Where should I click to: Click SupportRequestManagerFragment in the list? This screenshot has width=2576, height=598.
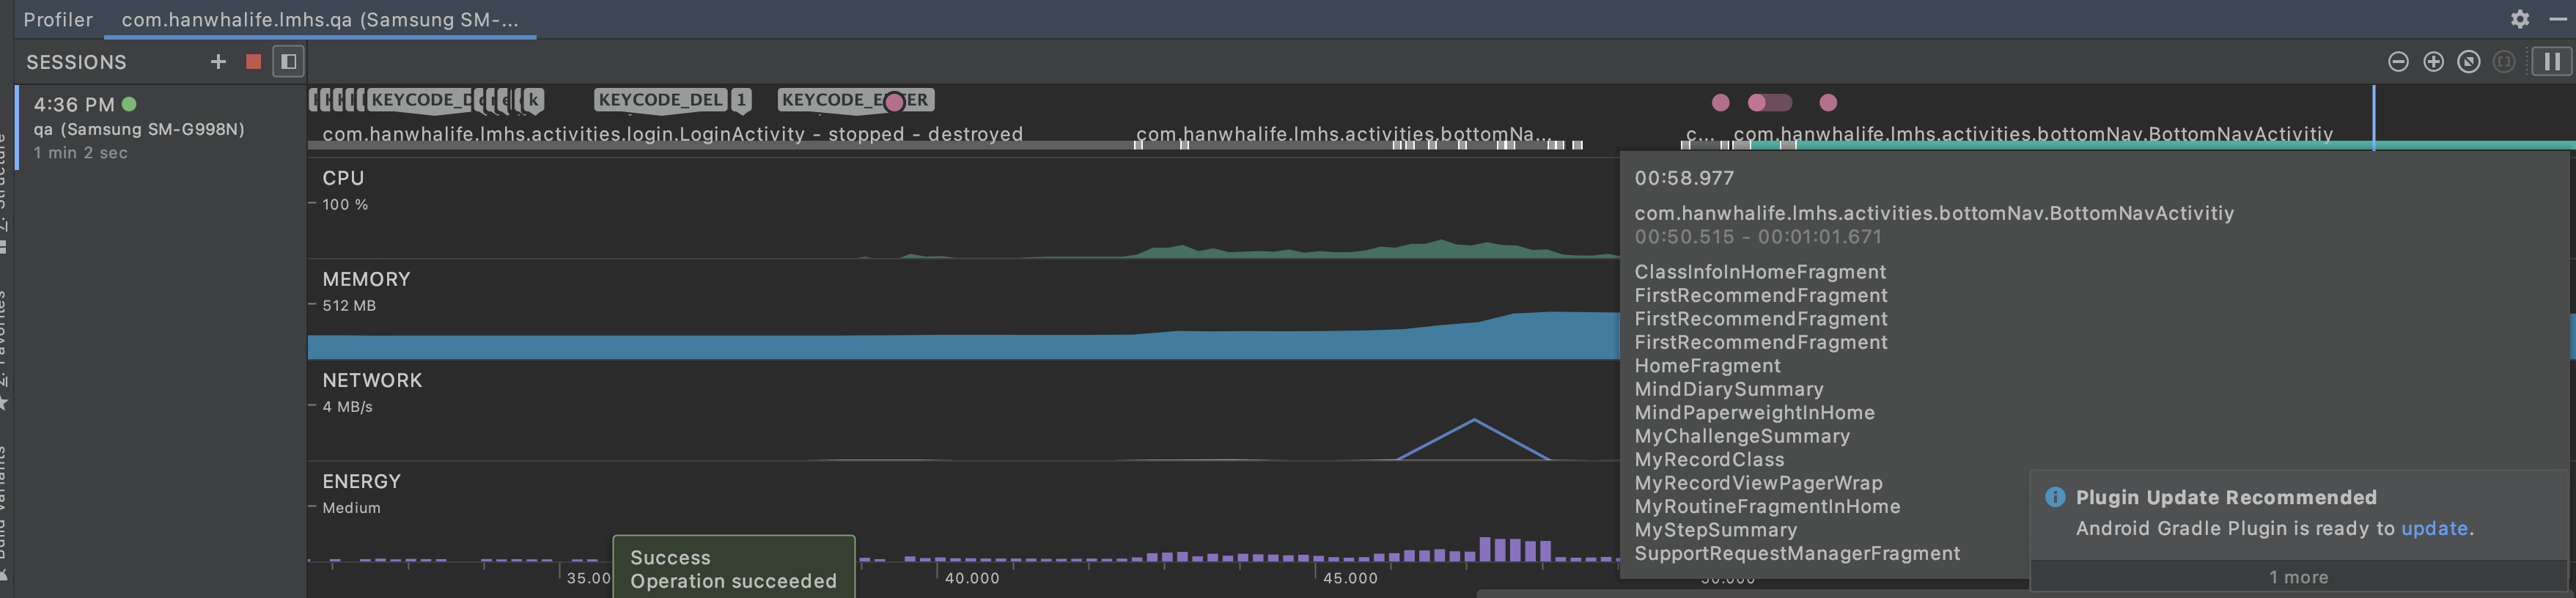pos(1797,553)
